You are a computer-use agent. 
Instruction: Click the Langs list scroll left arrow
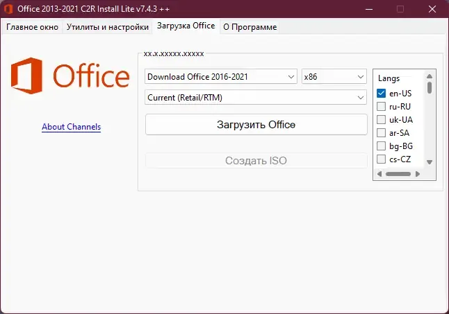[x=379, y=174]
